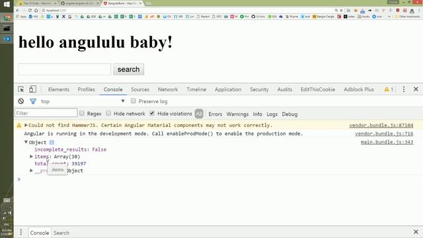Image resolution: width=423 pixels, height=238 pixels.
Task: Click the Chrome taskbar icon
Action: (7, 18)
